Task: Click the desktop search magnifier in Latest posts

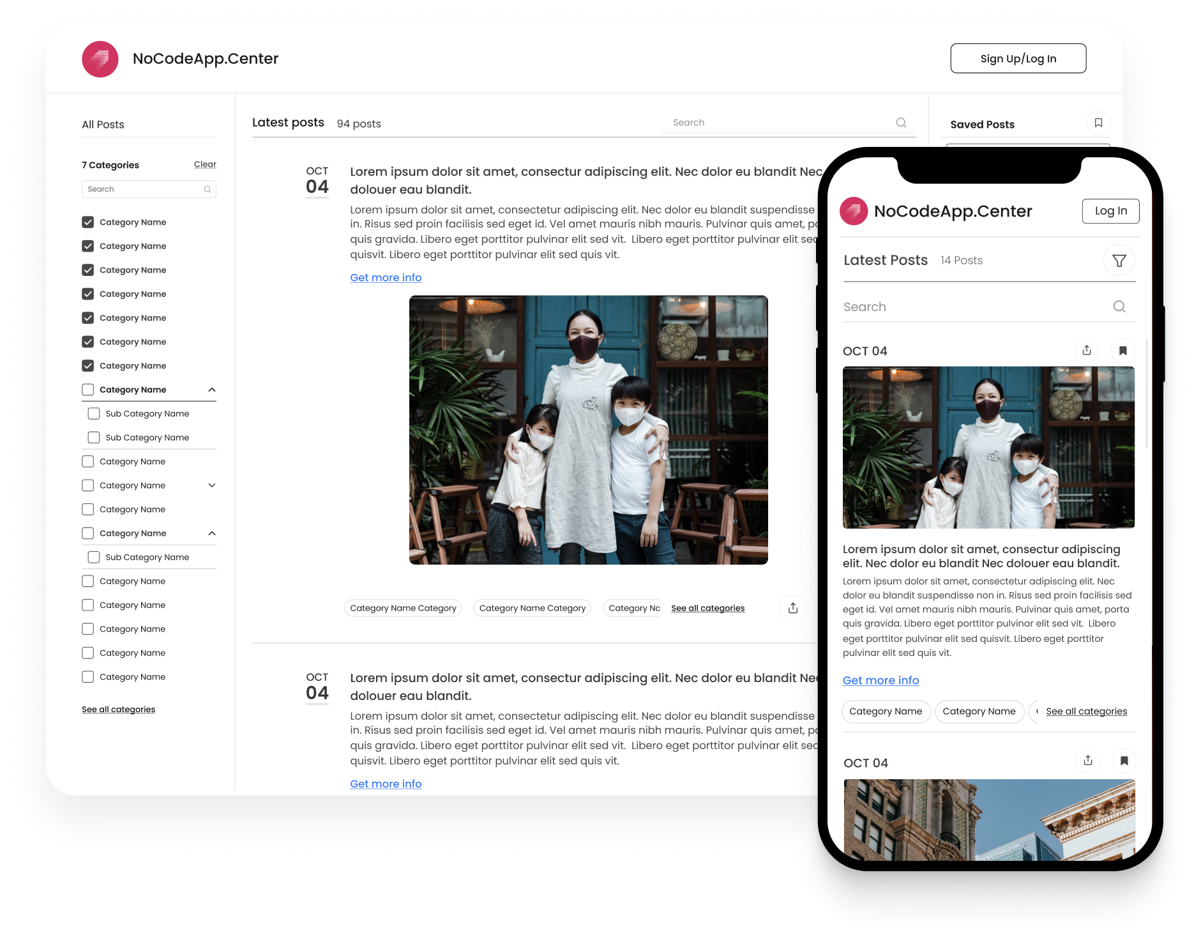Action: point(900,123)
